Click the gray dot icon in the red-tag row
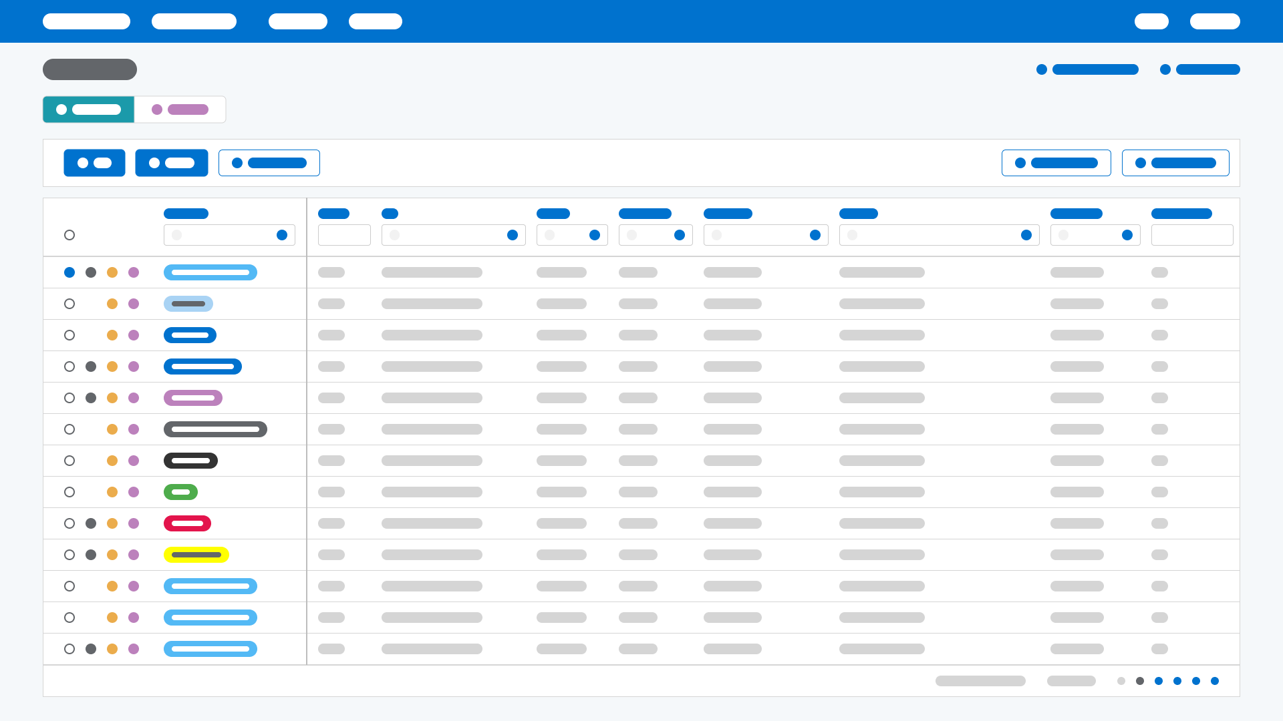1283x721 pixels. pyautogui.click(x=91, y=523)
